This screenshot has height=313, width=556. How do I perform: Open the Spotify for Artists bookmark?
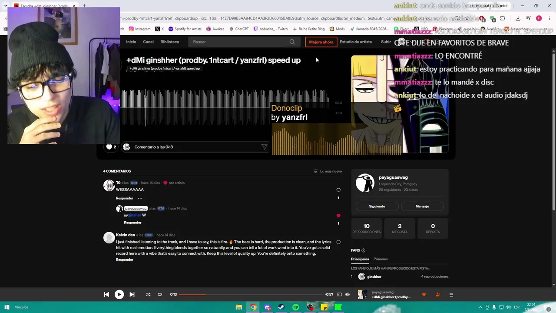(x=185, y=29)
